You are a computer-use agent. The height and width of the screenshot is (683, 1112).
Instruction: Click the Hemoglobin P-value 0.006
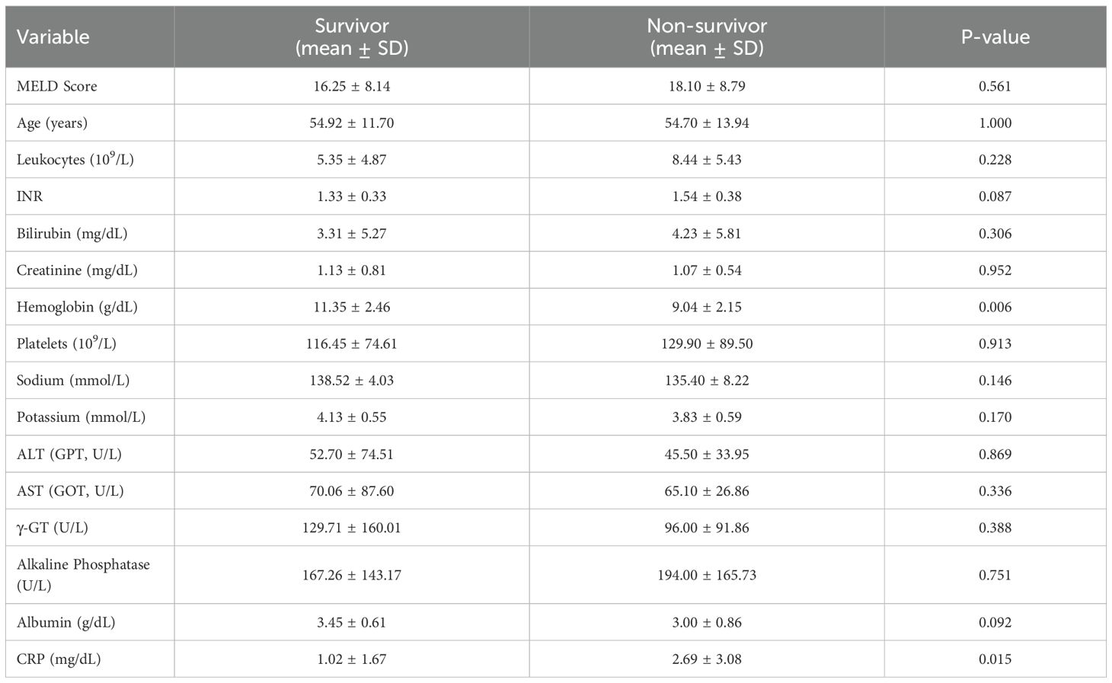coord(995,307)
